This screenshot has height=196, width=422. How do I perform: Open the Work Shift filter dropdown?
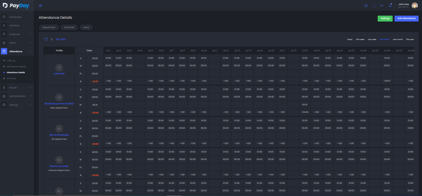click(x=69, y=28)
